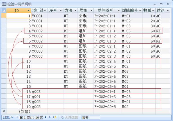Image resolution: width=173 pixels, height=121 pixels.
Task: Go to previous record navigation button
Action: pos(17,117)
